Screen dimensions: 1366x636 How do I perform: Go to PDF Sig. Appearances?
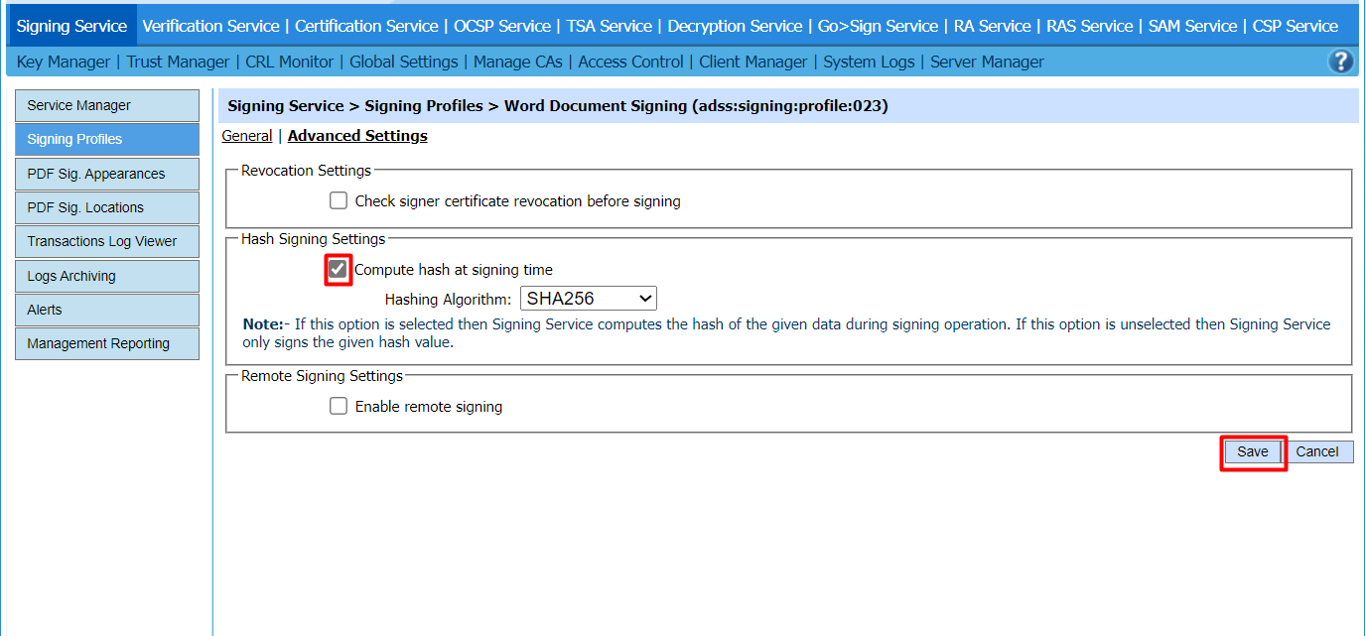[107, 174]
